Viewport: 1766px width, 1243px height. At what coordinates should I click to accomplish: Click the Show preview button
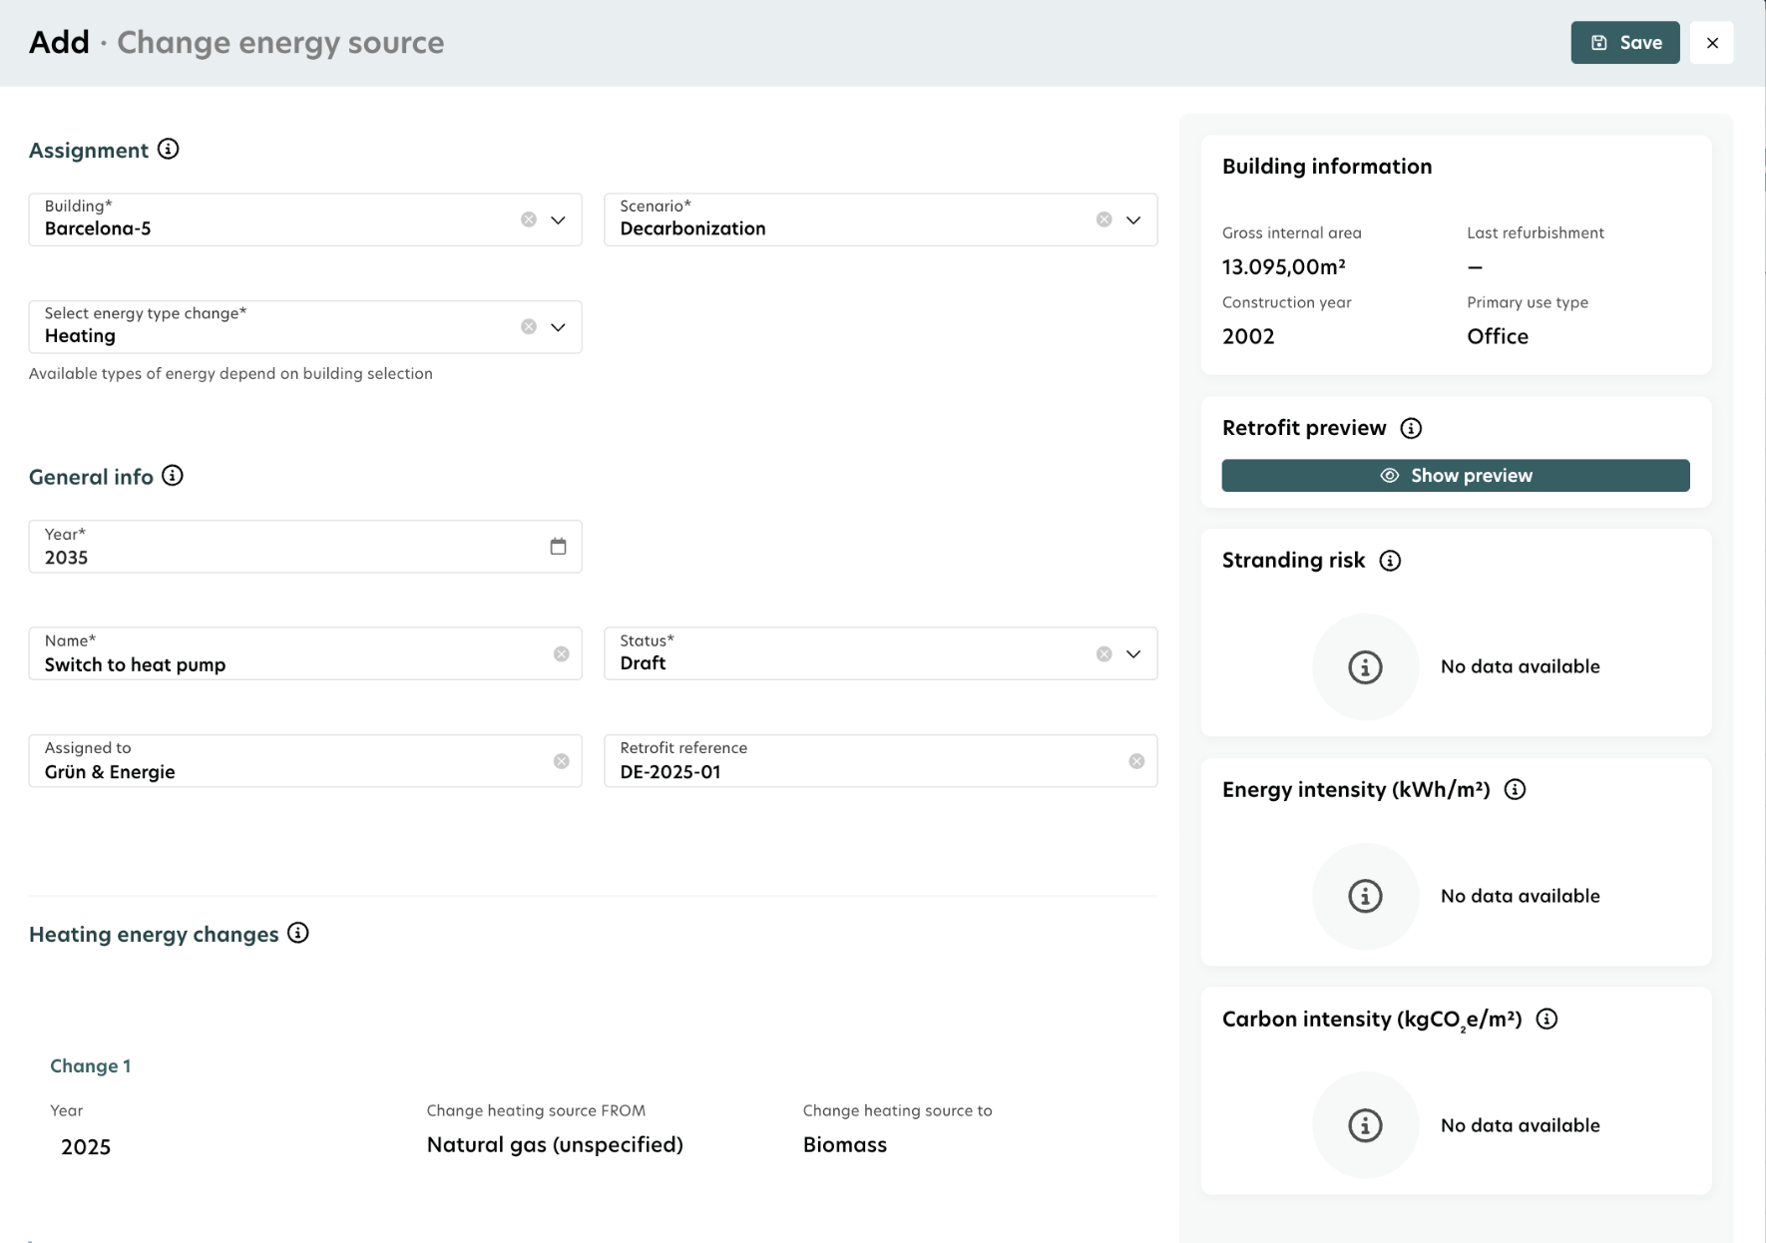[x=1456, y=476]
